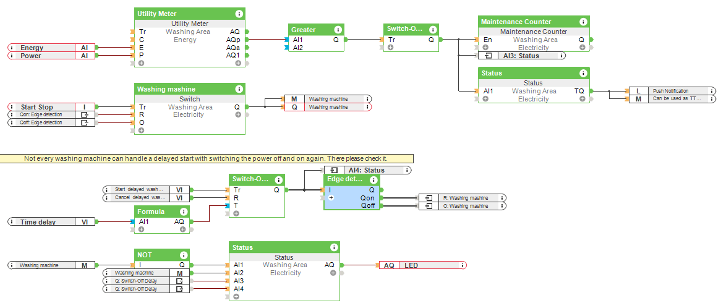Click the info icon on LED output
The width and height of the screenshot is (721, 308).
(x=461, y=265)
